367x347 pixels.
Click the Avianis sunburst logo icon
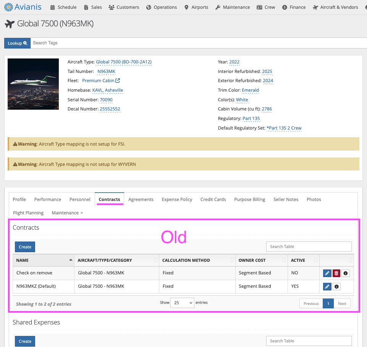(9, 7)
